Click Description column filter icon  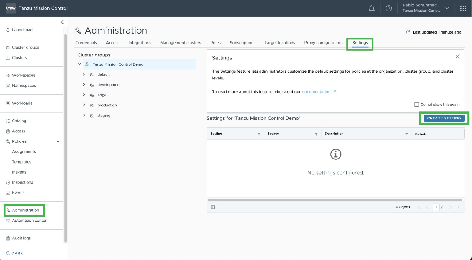coord(407,134)
